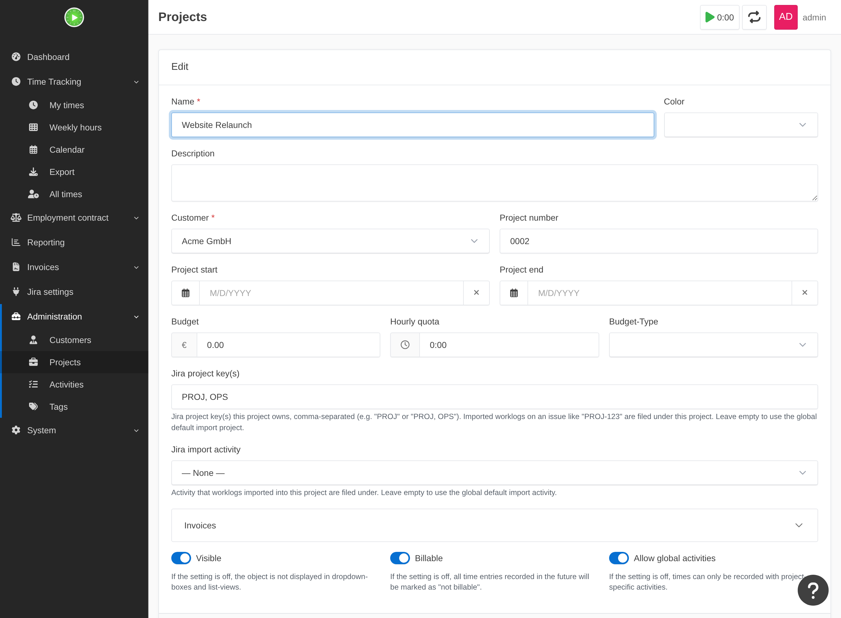
Task: Click the System gear icon
Action: pyautogui.click(x=16, y=430)
